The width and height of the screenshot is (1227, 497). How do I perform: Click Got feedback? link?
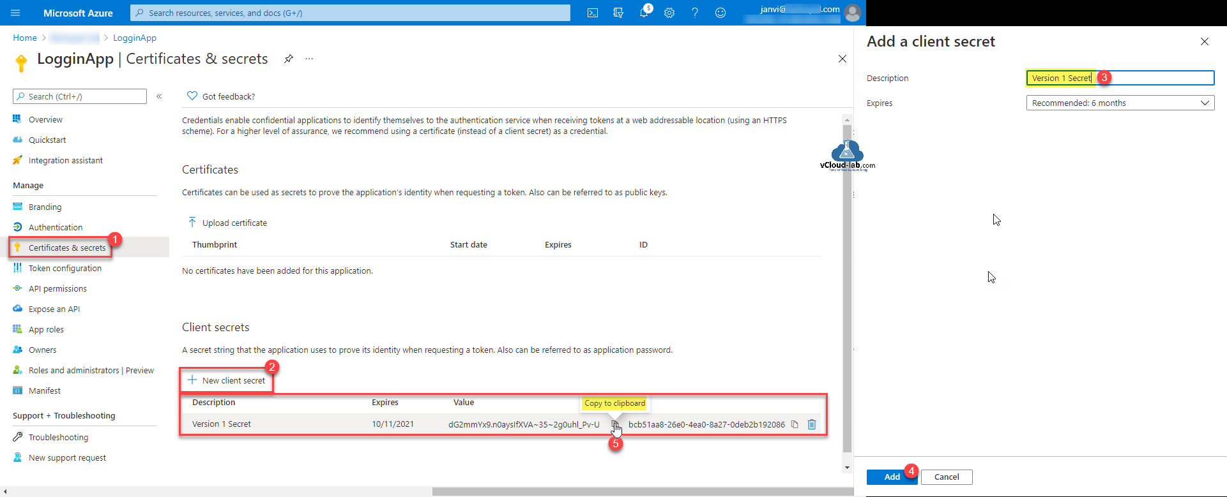point(229,96)
